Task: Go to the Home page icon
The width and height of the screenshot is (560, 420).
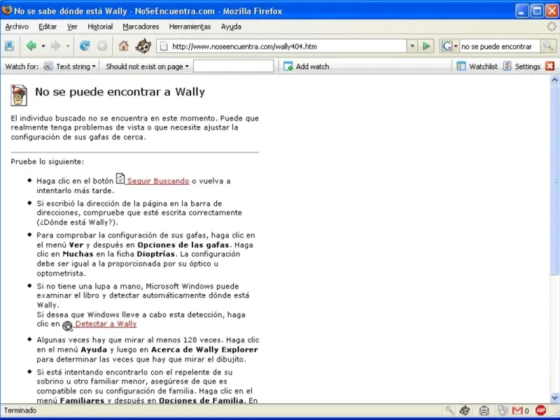Action: 124,46
